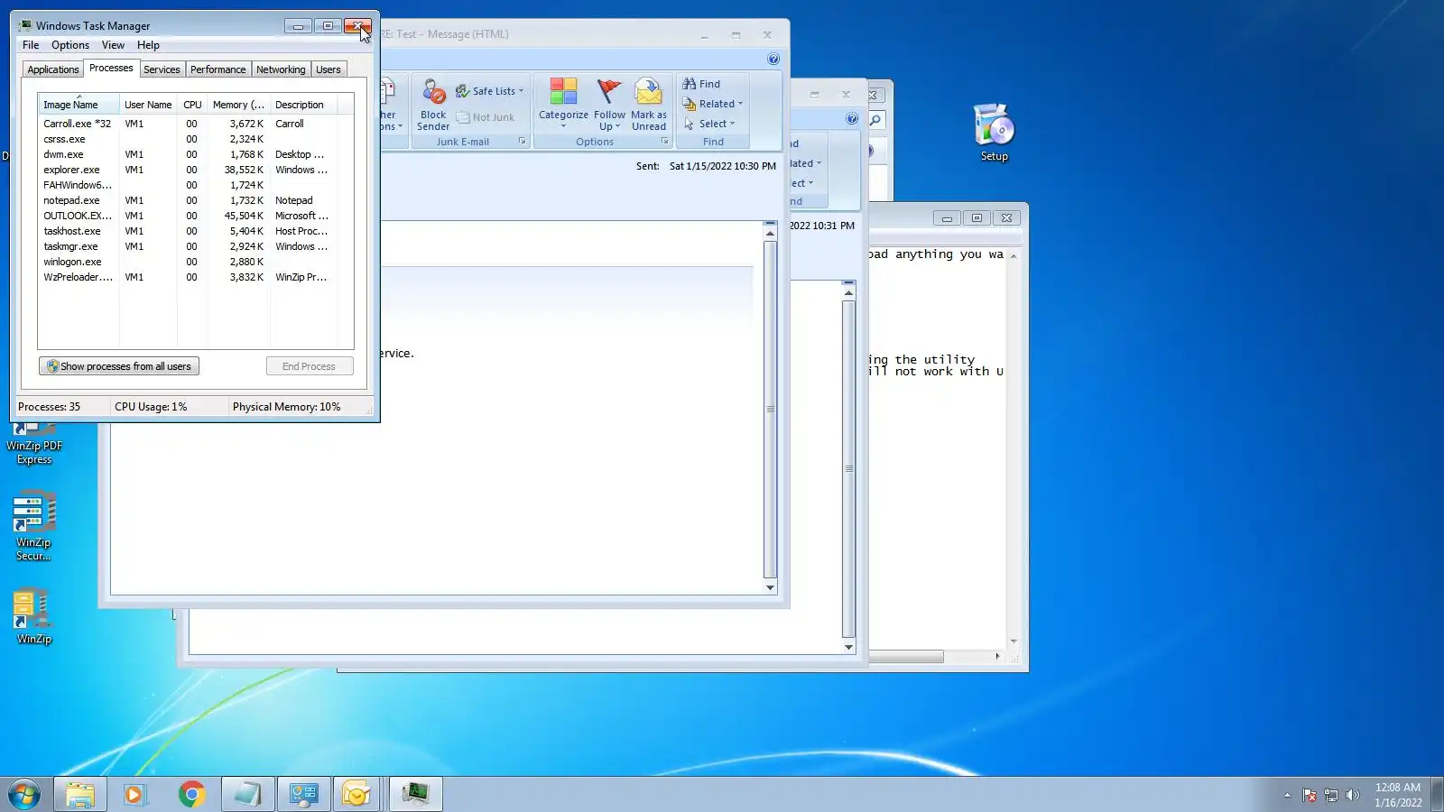Click the taskbar clock showing 12:08 AM
1444x812 pixels.
pos(1398,795)
